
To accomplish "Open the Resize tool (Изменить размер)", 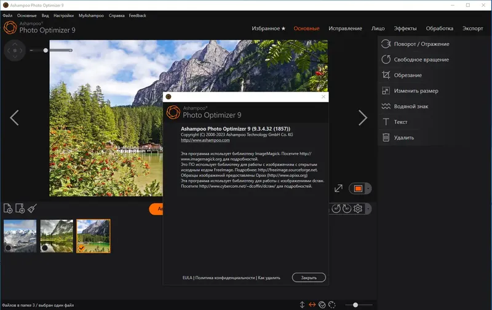I will tap(410, 91).
